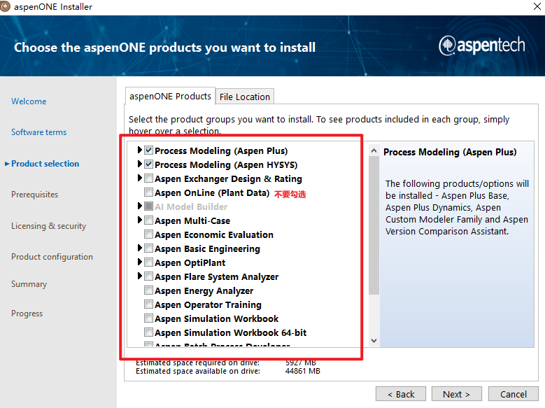This screenshot has width=545, height=408.
Task: Click the aspenONE Installer title bar icon
Action: pos(6,7)
